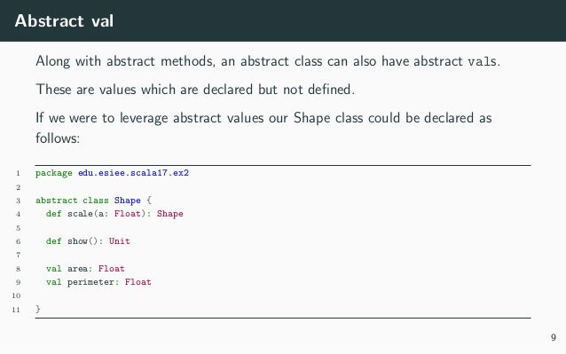This screenshot has height=354, width=566.
Task: Click the page number 9
Action: pos(554,337)
